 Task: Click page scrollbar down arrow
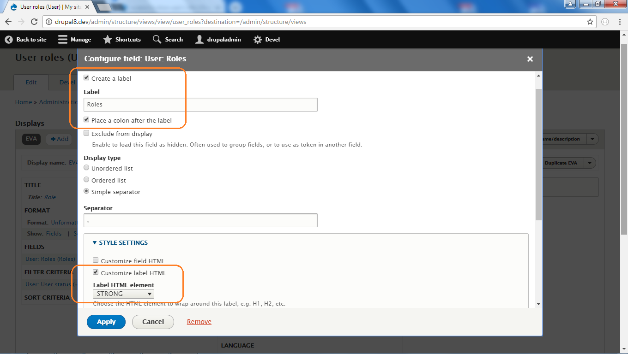coord(624,349)
